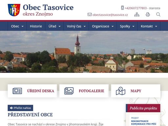Open the Volný čas menu item
The width and height of the screenshot is (168, 126).
[x=76, y=26]
